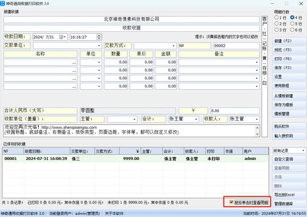307x217 pixels.
Task: Open 设置 settings button
Action: click(289, 77)
